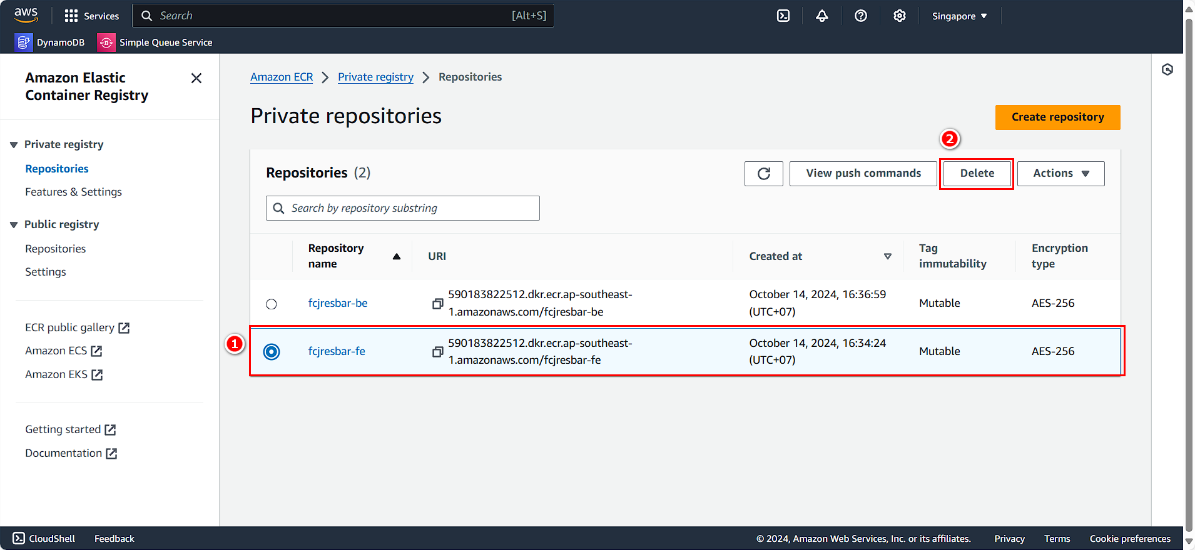Click View push commands
The image size is (1195, 550).
point(863,174)
